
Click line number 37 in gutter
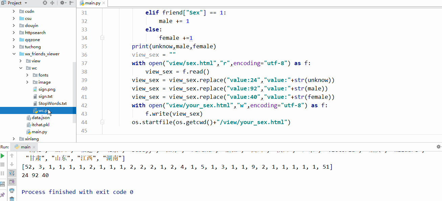[84, 63]
